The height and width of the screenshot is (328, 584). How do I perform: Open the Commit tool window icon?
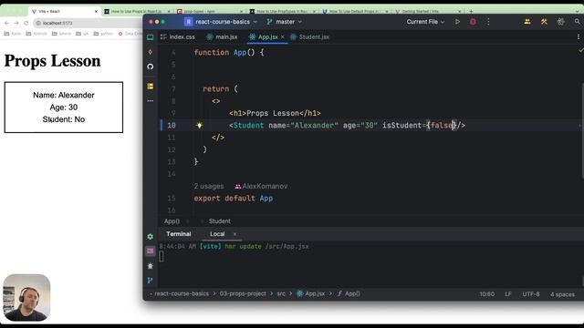coord(150,52)
